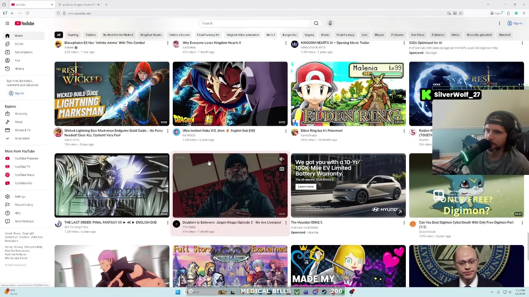Click Sign in button in sidebar
This screenshot has height=297, width=529.
[x=17, y=93]
